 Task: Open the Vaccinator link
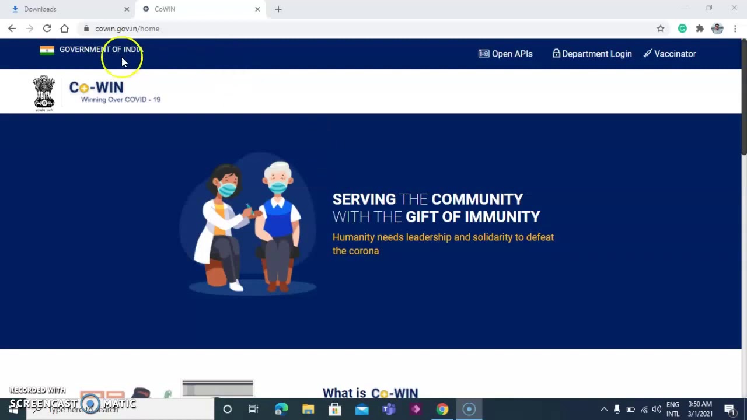pyautogui.click(x=669, y=54)
